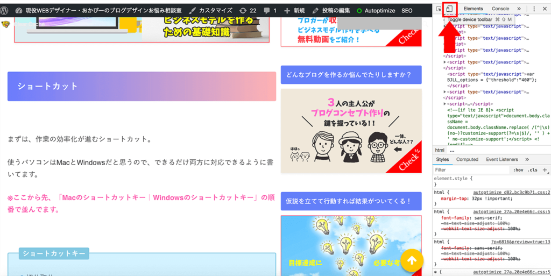
Task: Expand script node just above BJLL_options script
Action: coord(445,62)
